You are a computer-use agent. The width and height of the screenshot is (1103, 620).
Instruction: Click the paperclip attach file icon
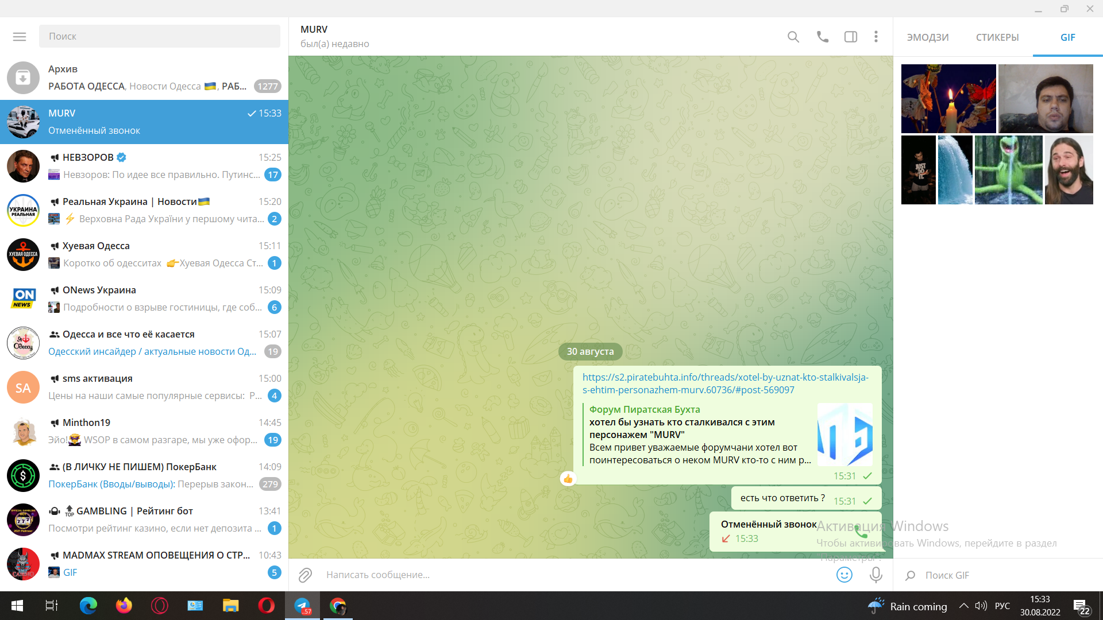(x=305, y=575)
